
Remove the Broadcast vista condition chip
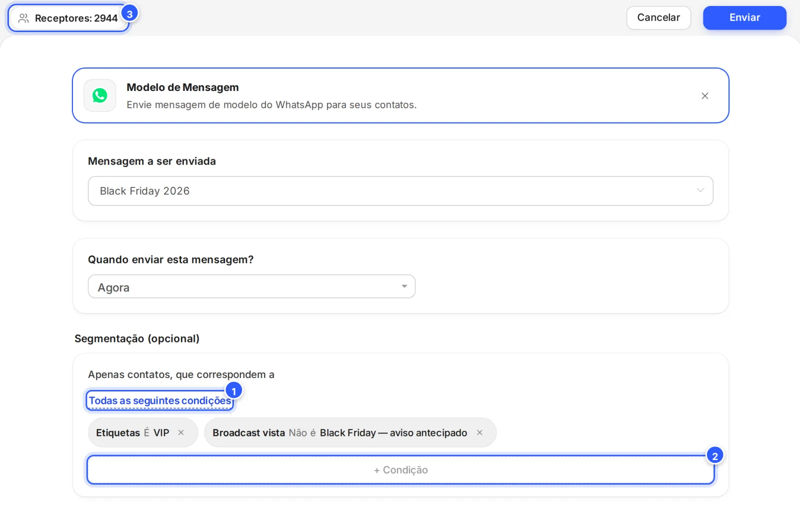click(479, 432)
